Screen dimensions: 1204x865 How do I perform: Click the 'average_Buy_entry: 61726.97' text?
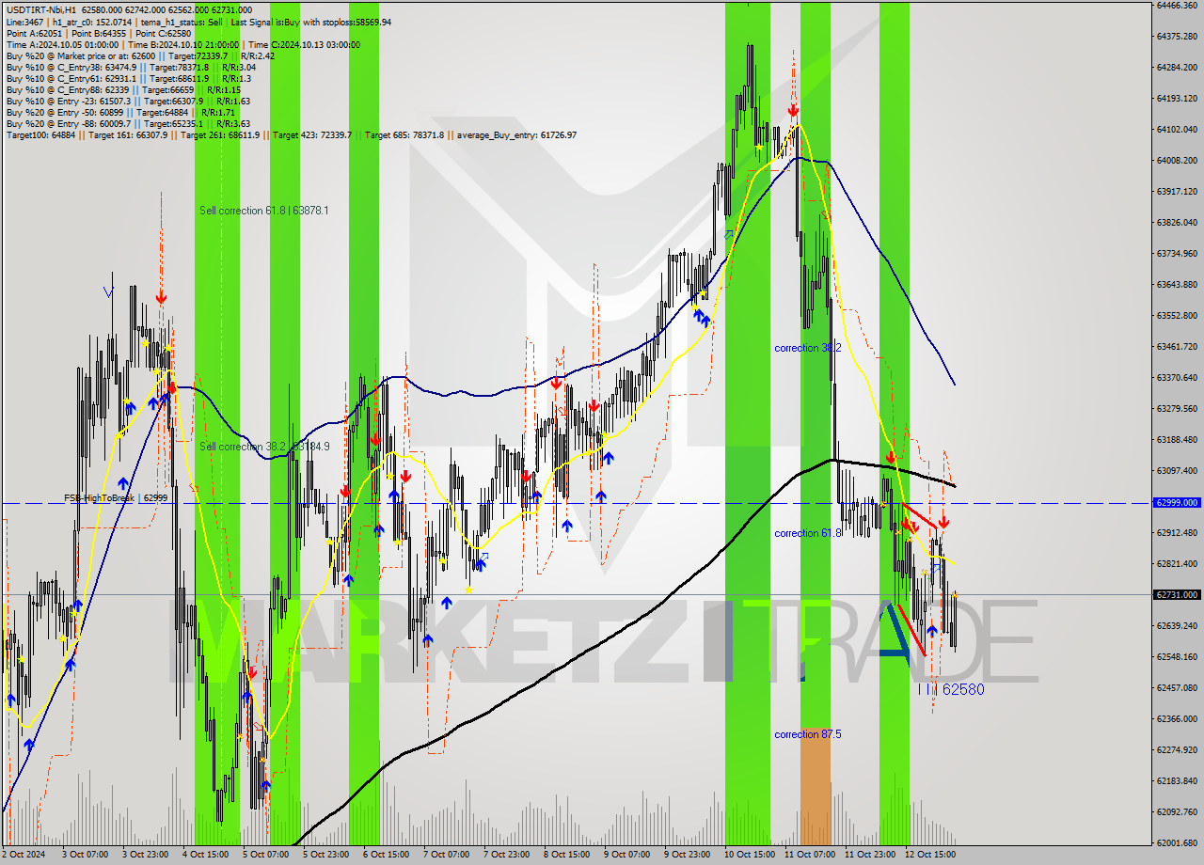518,135
